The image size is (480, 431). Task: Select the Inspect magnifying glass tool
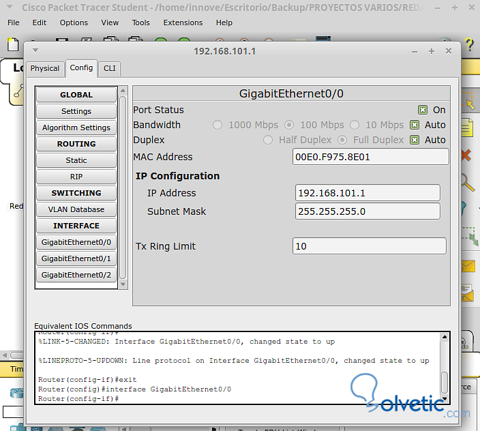pyautogui.click(x=468, y=183)
